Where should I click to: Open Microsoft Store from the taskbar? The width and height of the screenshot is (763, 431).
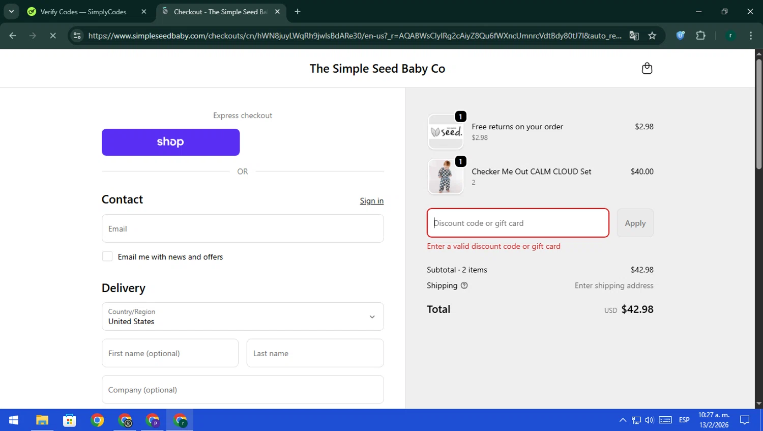pyautogui.click(x=70, y=420)
